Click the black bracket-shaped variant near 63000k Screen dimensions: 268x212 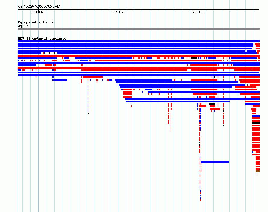pyautogui.click(x=52, y=53)
